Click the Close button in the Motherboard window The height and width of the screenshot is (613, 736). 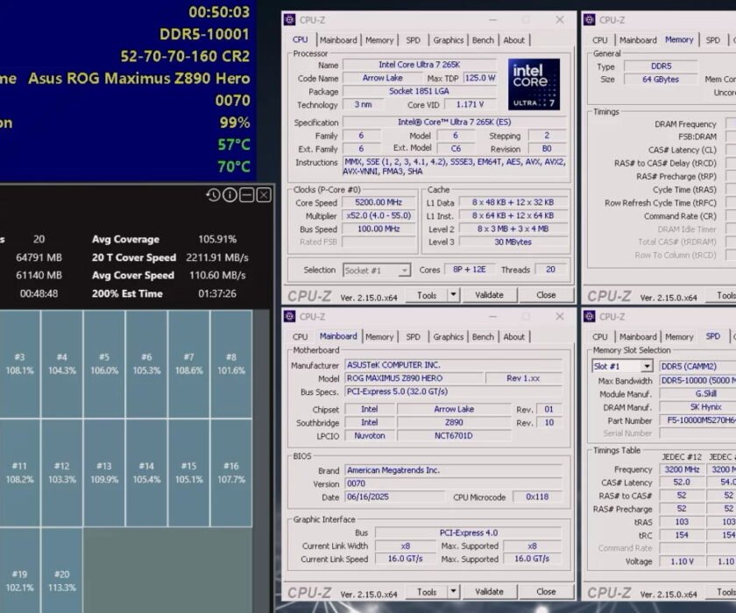tap(546, 592)
